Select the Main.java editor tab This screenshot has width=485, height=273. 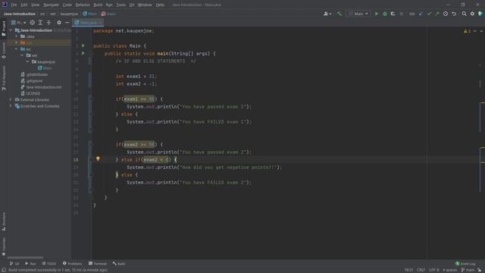(x=88, y=23)
